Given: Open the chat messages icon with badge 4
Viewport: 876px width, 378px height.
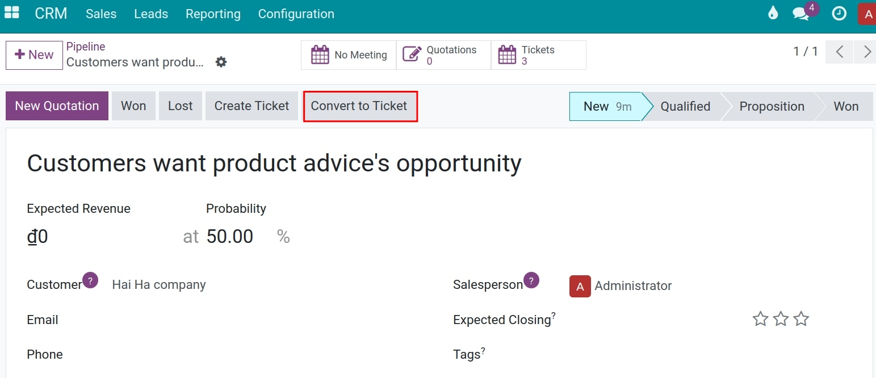Looking at the screenshot, I should click(801, 14).
